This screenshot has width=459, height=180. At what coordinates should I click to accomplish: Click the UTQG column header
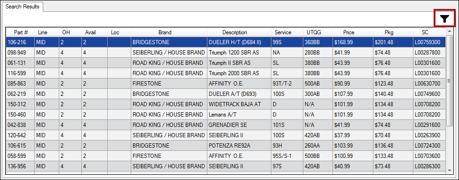coord(314,32)
